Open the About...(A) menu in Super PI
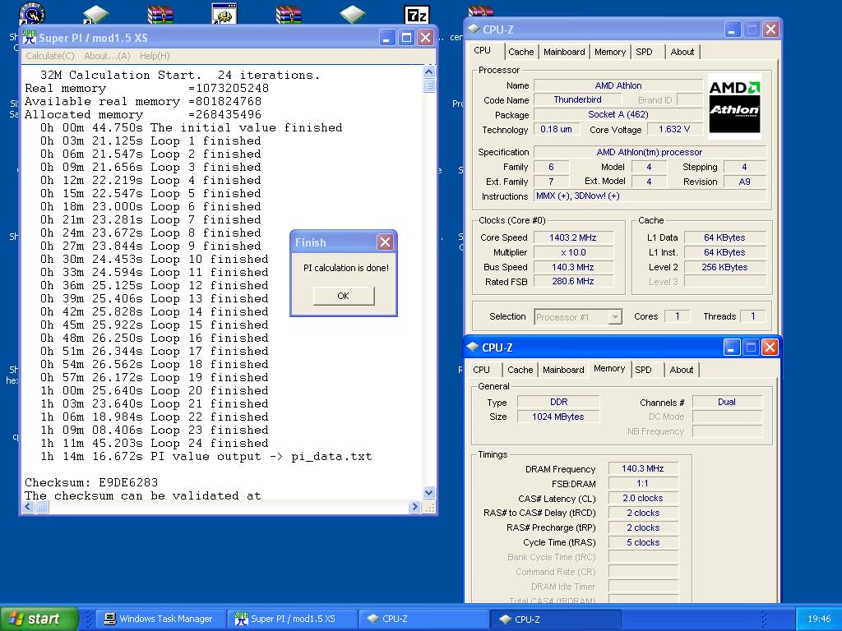The height and width of the screenshot is (631, 842). pos(107,56)
